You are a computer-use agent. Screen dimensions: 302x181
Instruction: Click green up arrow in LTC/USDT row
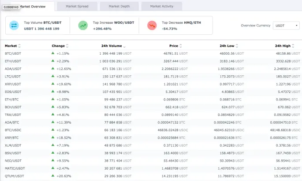[53, 76]
